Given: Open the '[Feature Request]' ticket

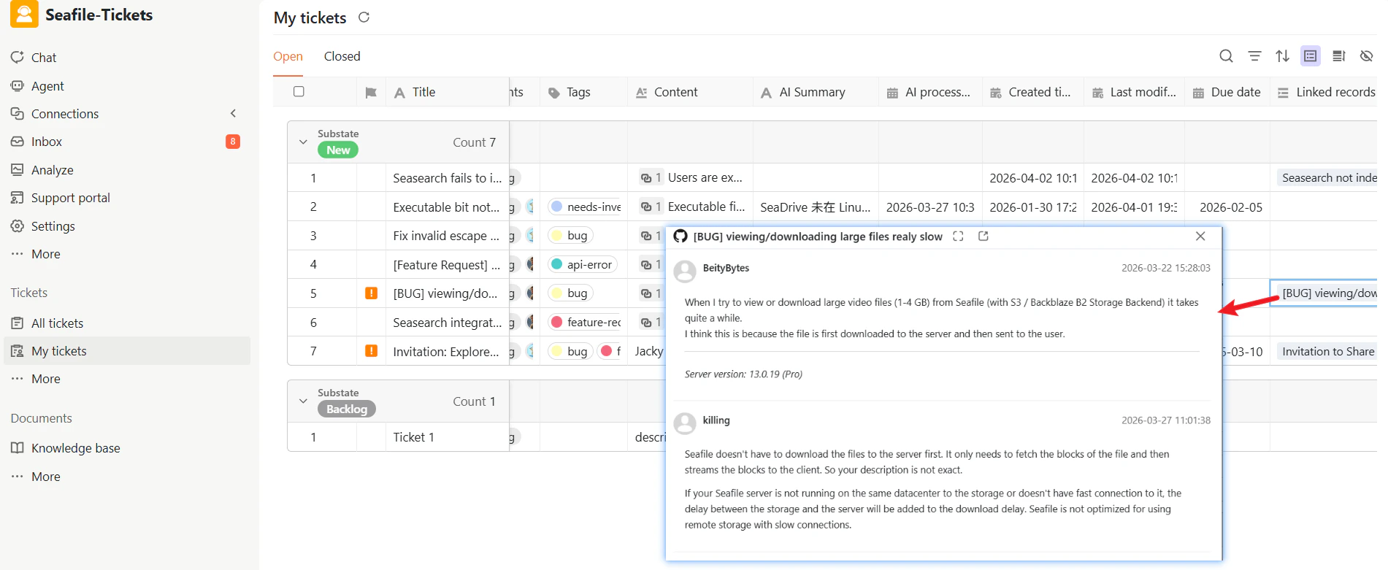Looking at the screenshot, I should click(x=446, y=265).
